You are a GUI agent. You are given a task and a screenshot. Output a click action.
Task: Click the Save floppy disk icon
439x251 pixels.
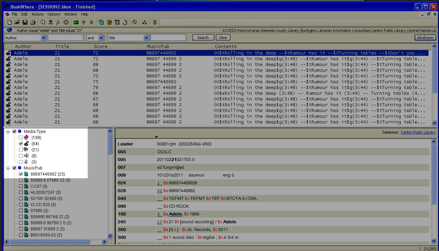[25, 22]
